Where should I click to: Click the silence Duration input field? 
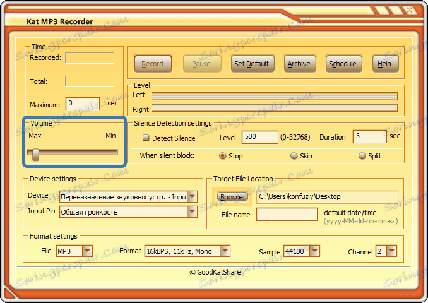[370, 136]
